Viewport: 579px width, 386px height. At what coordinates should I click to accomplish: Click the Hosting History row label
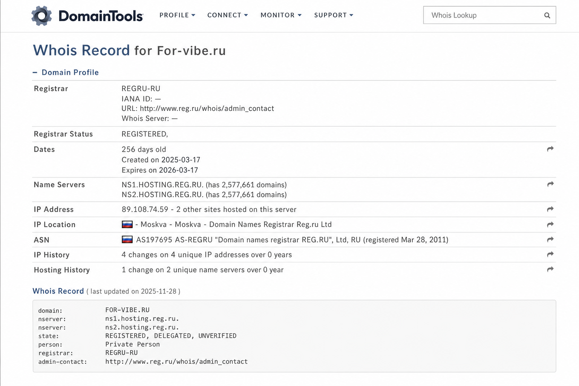62,270
